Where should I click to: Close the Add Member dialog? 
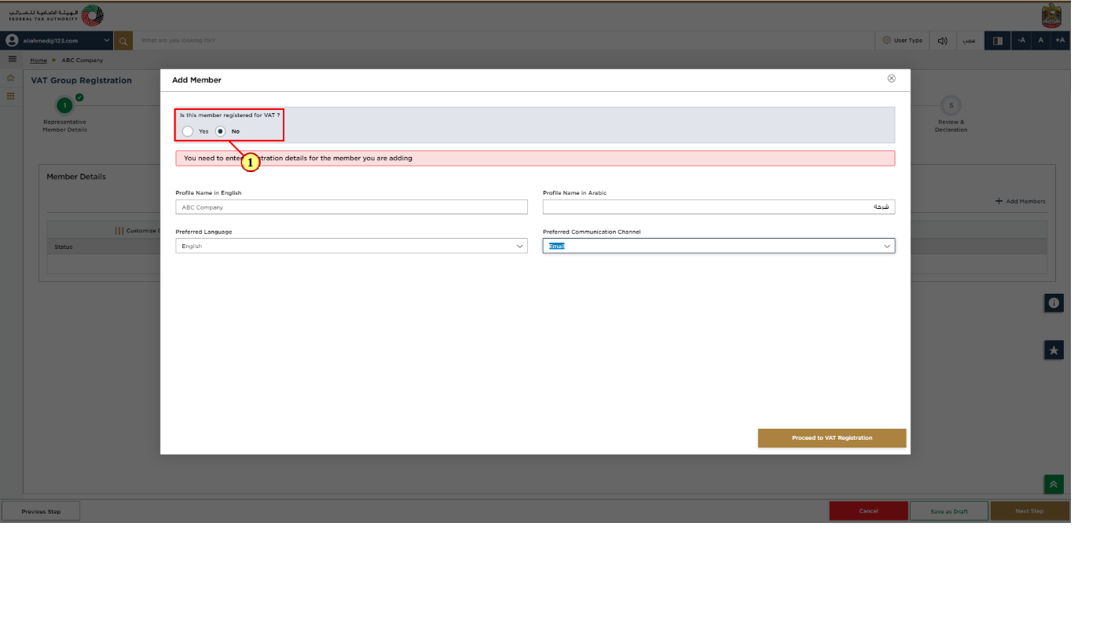[891, 79]
